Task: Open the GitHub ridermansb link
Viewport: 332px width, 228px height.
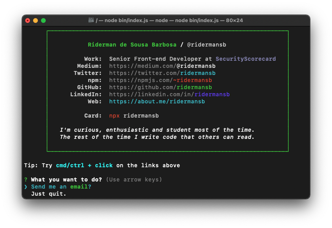Action: tap(160, 87)
